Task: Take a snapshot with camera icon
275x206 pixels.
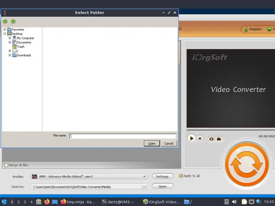Action: coord(211,139)
